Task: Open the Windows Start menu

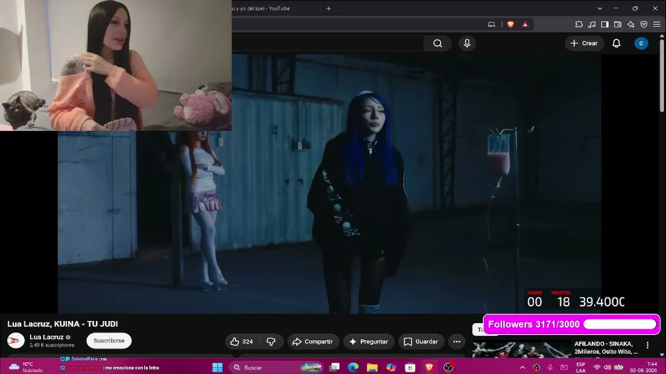Action: 217,367
